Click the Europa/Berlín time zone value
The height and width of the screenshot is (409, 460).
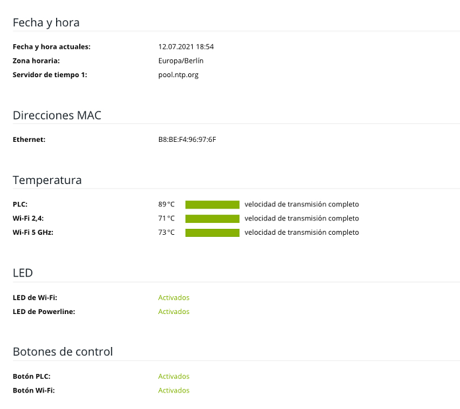coord(181,61)
